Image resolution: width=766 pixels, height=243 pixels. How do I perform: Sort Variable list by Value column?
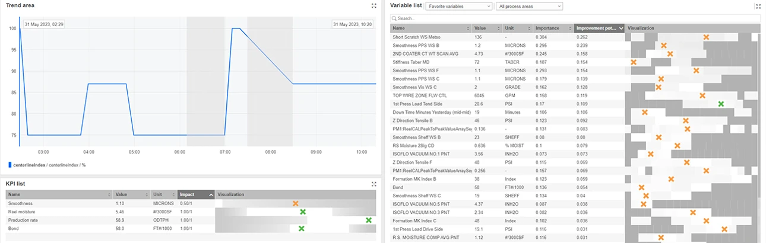[x=487, y=28]
